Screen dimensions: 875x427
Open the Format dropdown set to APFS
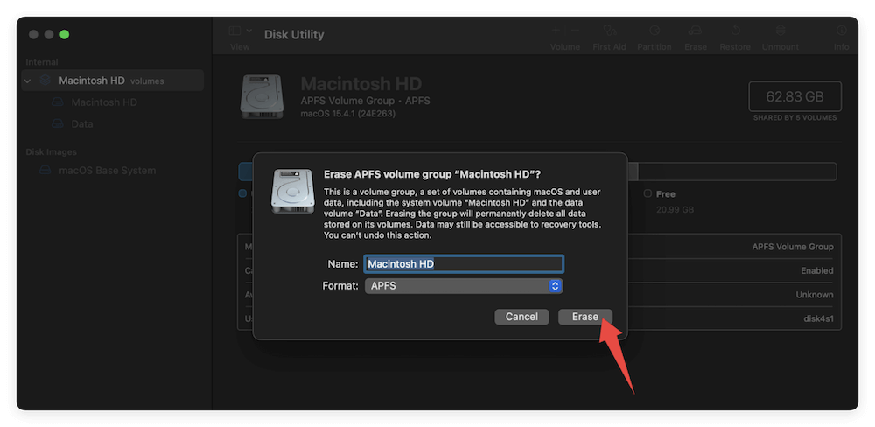(464, 286)
